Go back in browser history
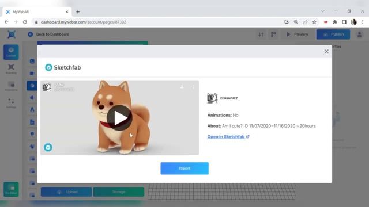The height and width of the screenshot is (207, 369). pyautogui.click(x=6, y=22)
